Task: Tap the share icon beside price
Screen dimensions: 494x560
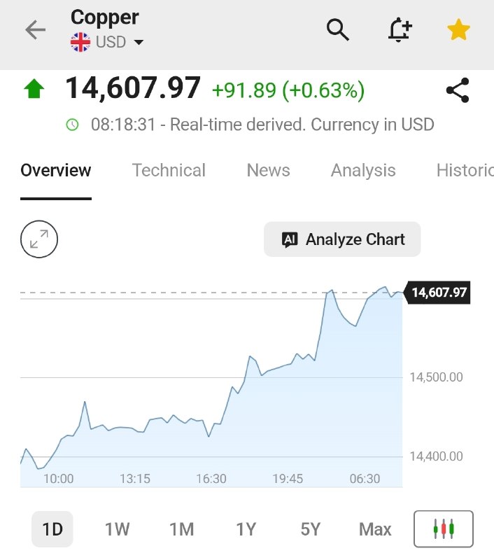Action: [x=458, y=90]
